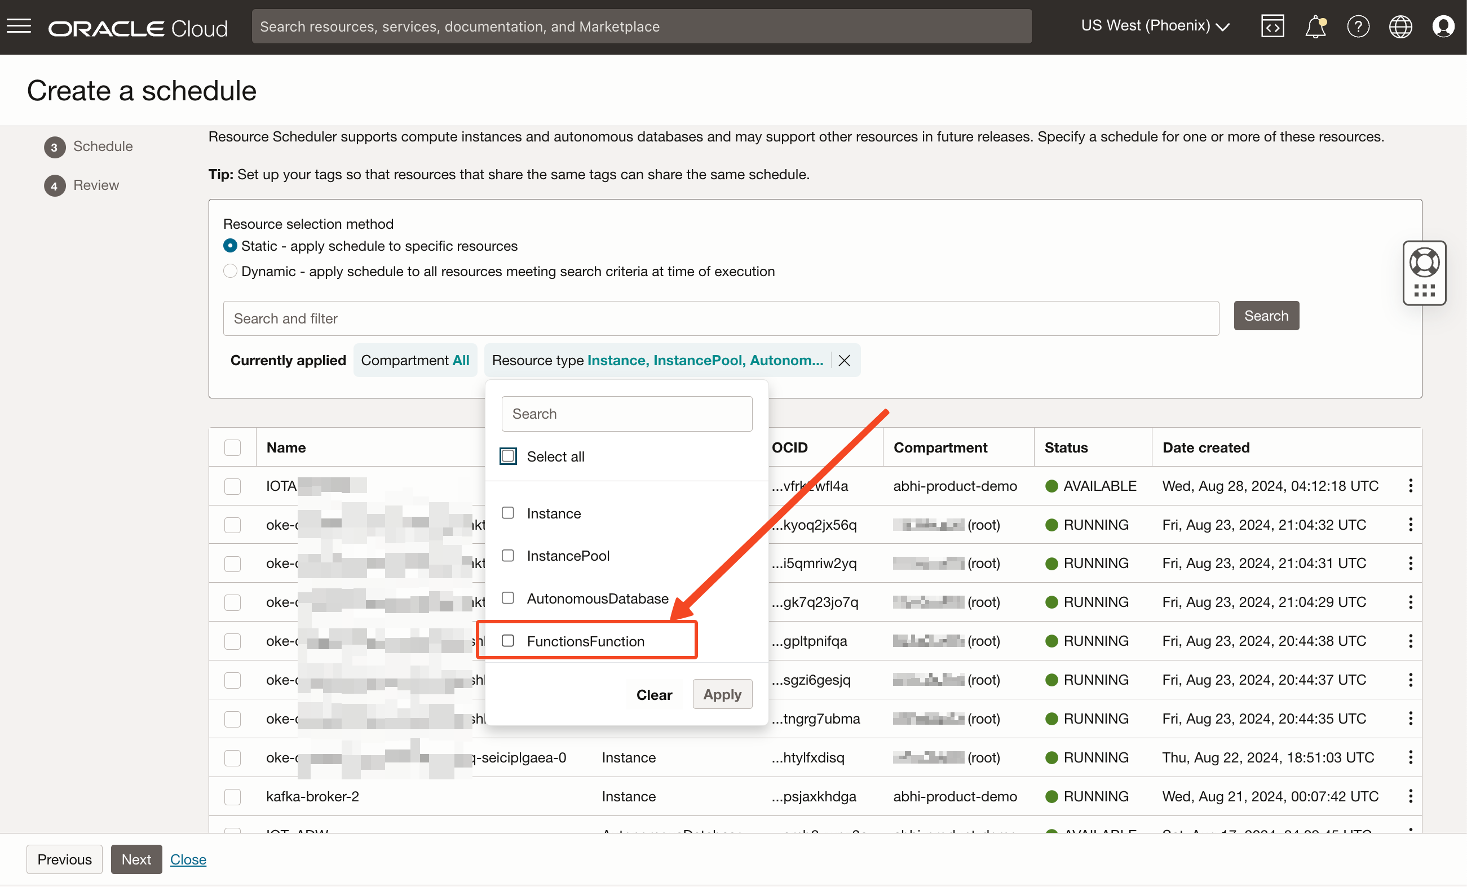
Task: Go to the Review step
Action: pos(96,185)
